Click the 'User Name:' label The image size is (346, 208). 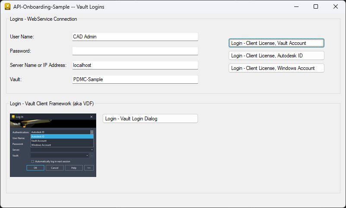(22, 37)
